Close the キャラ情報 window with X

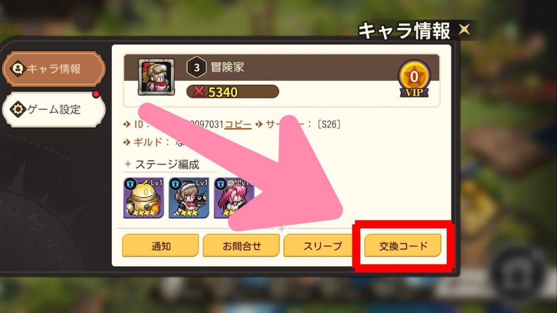tap(464, 29)
